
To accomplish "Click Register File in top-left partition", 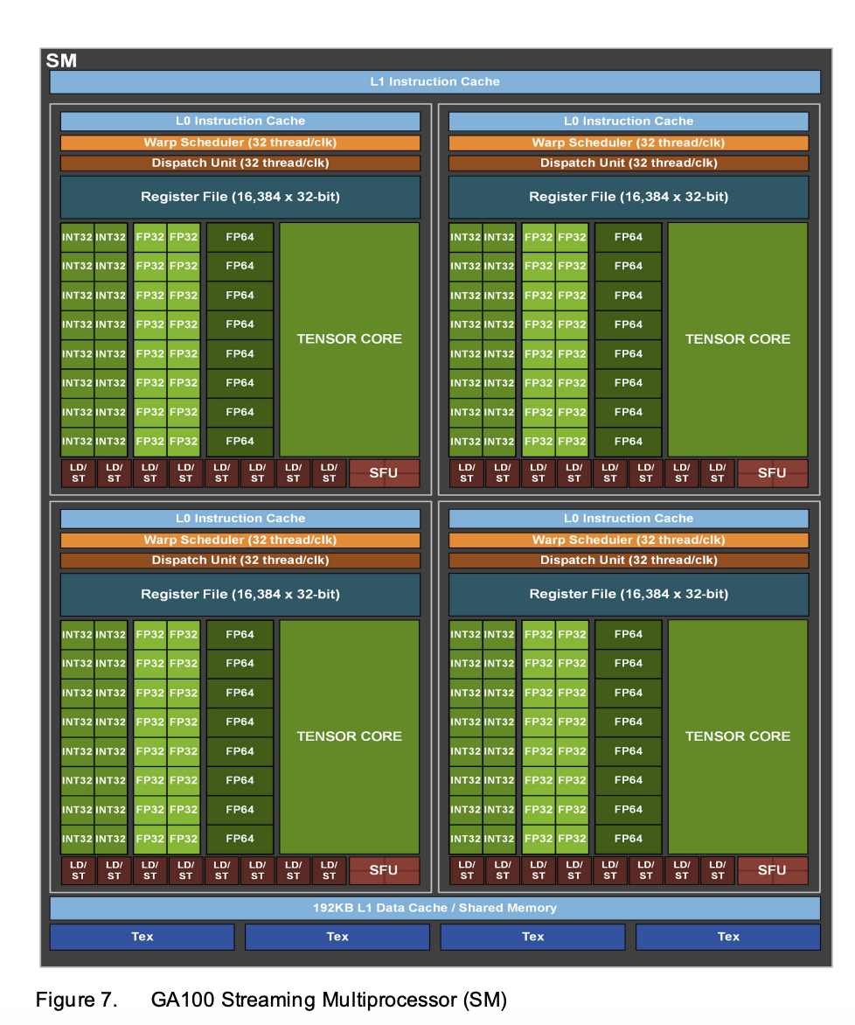I will click(x=240, y=197).
